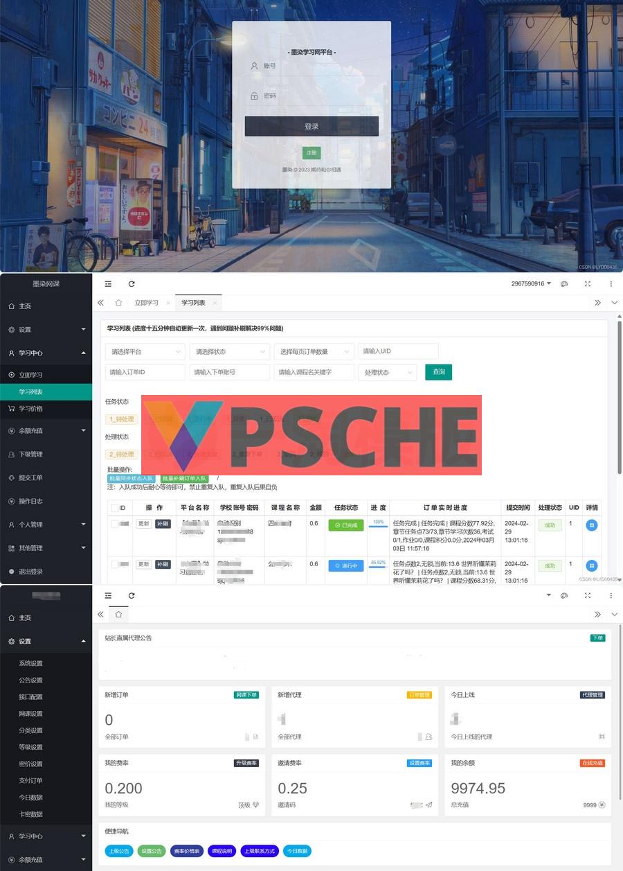This screenshot has width=623, height=871.
Task: Expand 个人管理 in the sidebar
Action: click(x=46, y=525)
